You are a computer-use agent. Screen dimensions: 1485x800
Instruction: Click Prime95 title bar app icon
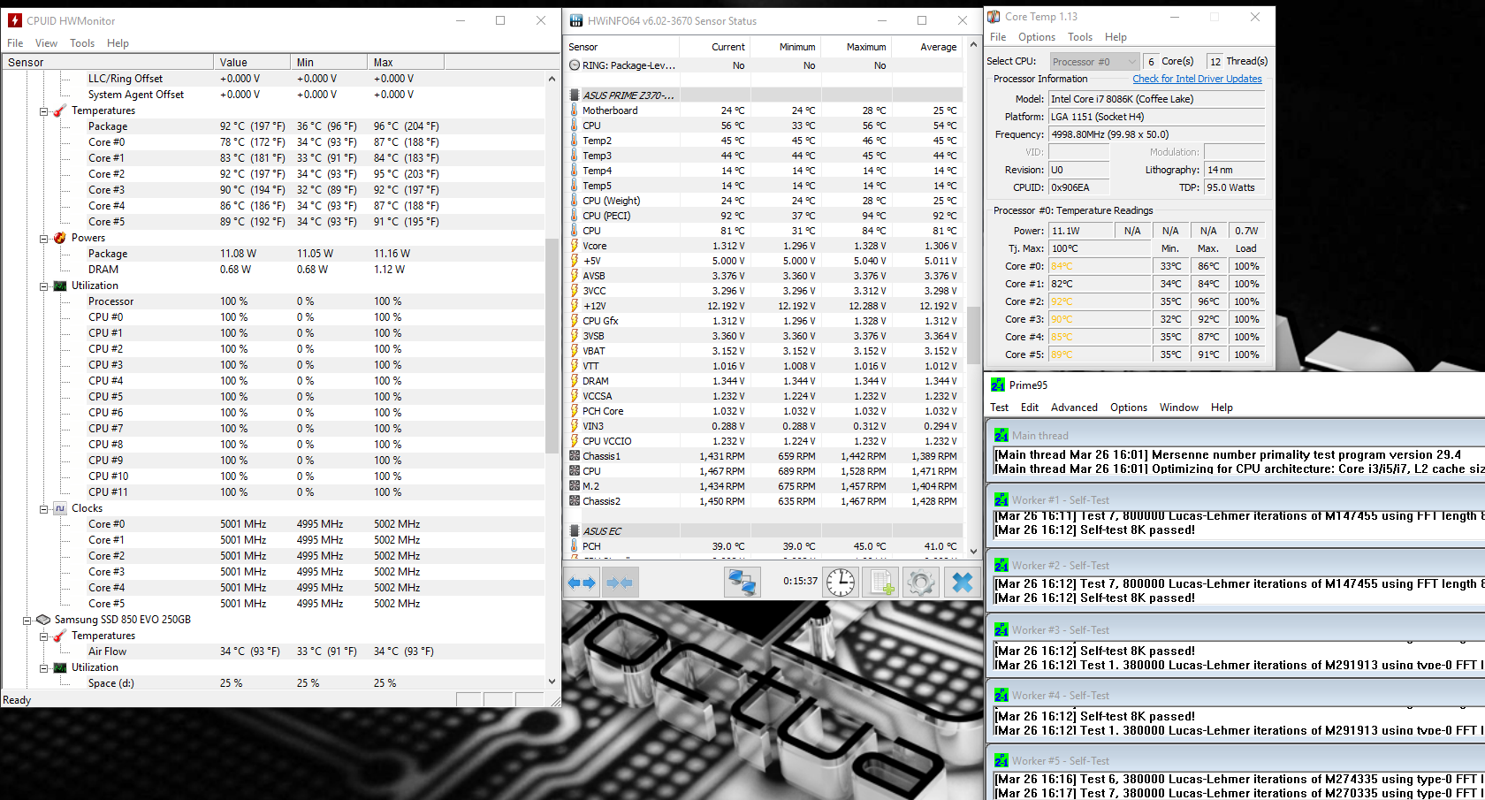click(x=998, y=385)
